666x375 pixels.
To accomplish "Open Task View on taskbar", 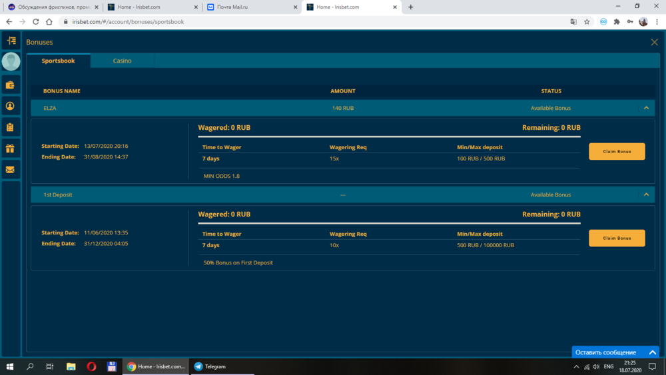I will (50, 366).
